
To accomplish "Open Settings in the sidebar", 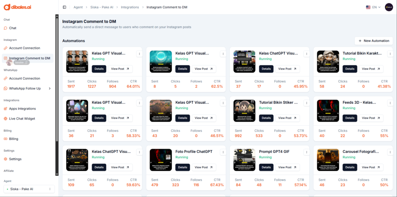I will click(15, 159).
